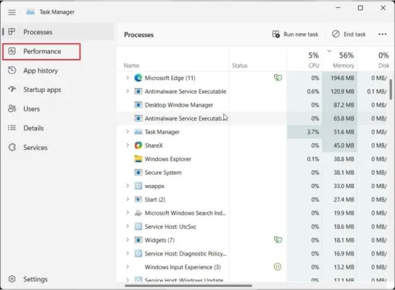Open the App history page

40,71
